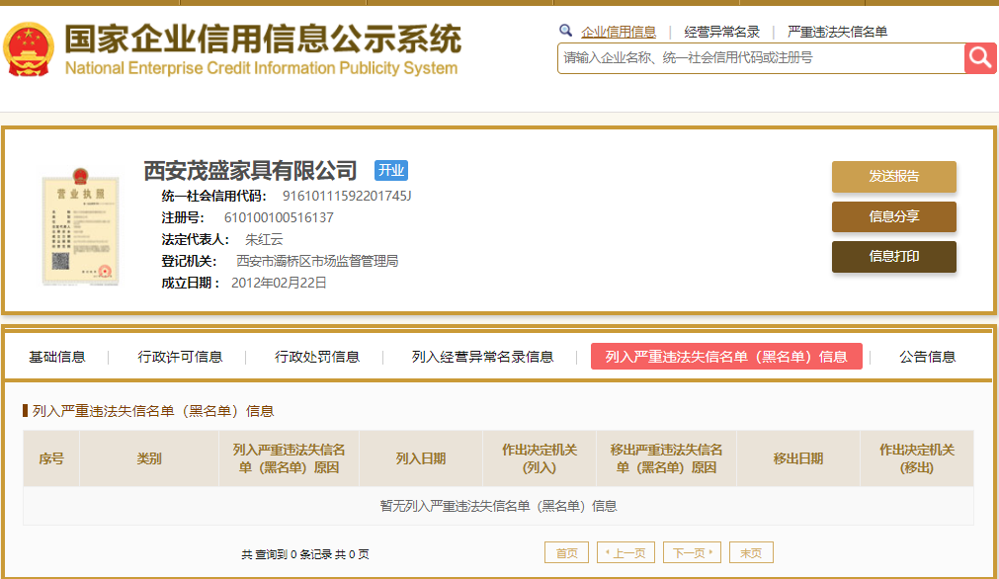Switch to the 公告信息 tab
The width and height of the screenshot is (999, 579).
[x=928, y=357]
